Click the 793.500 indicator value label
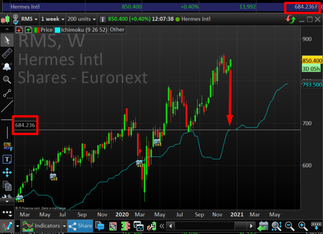 pos(312,85)
